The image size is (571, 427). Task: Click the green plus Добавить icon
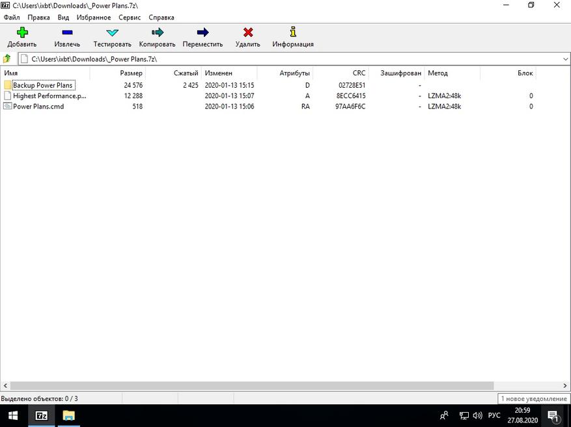click(22, 32)
